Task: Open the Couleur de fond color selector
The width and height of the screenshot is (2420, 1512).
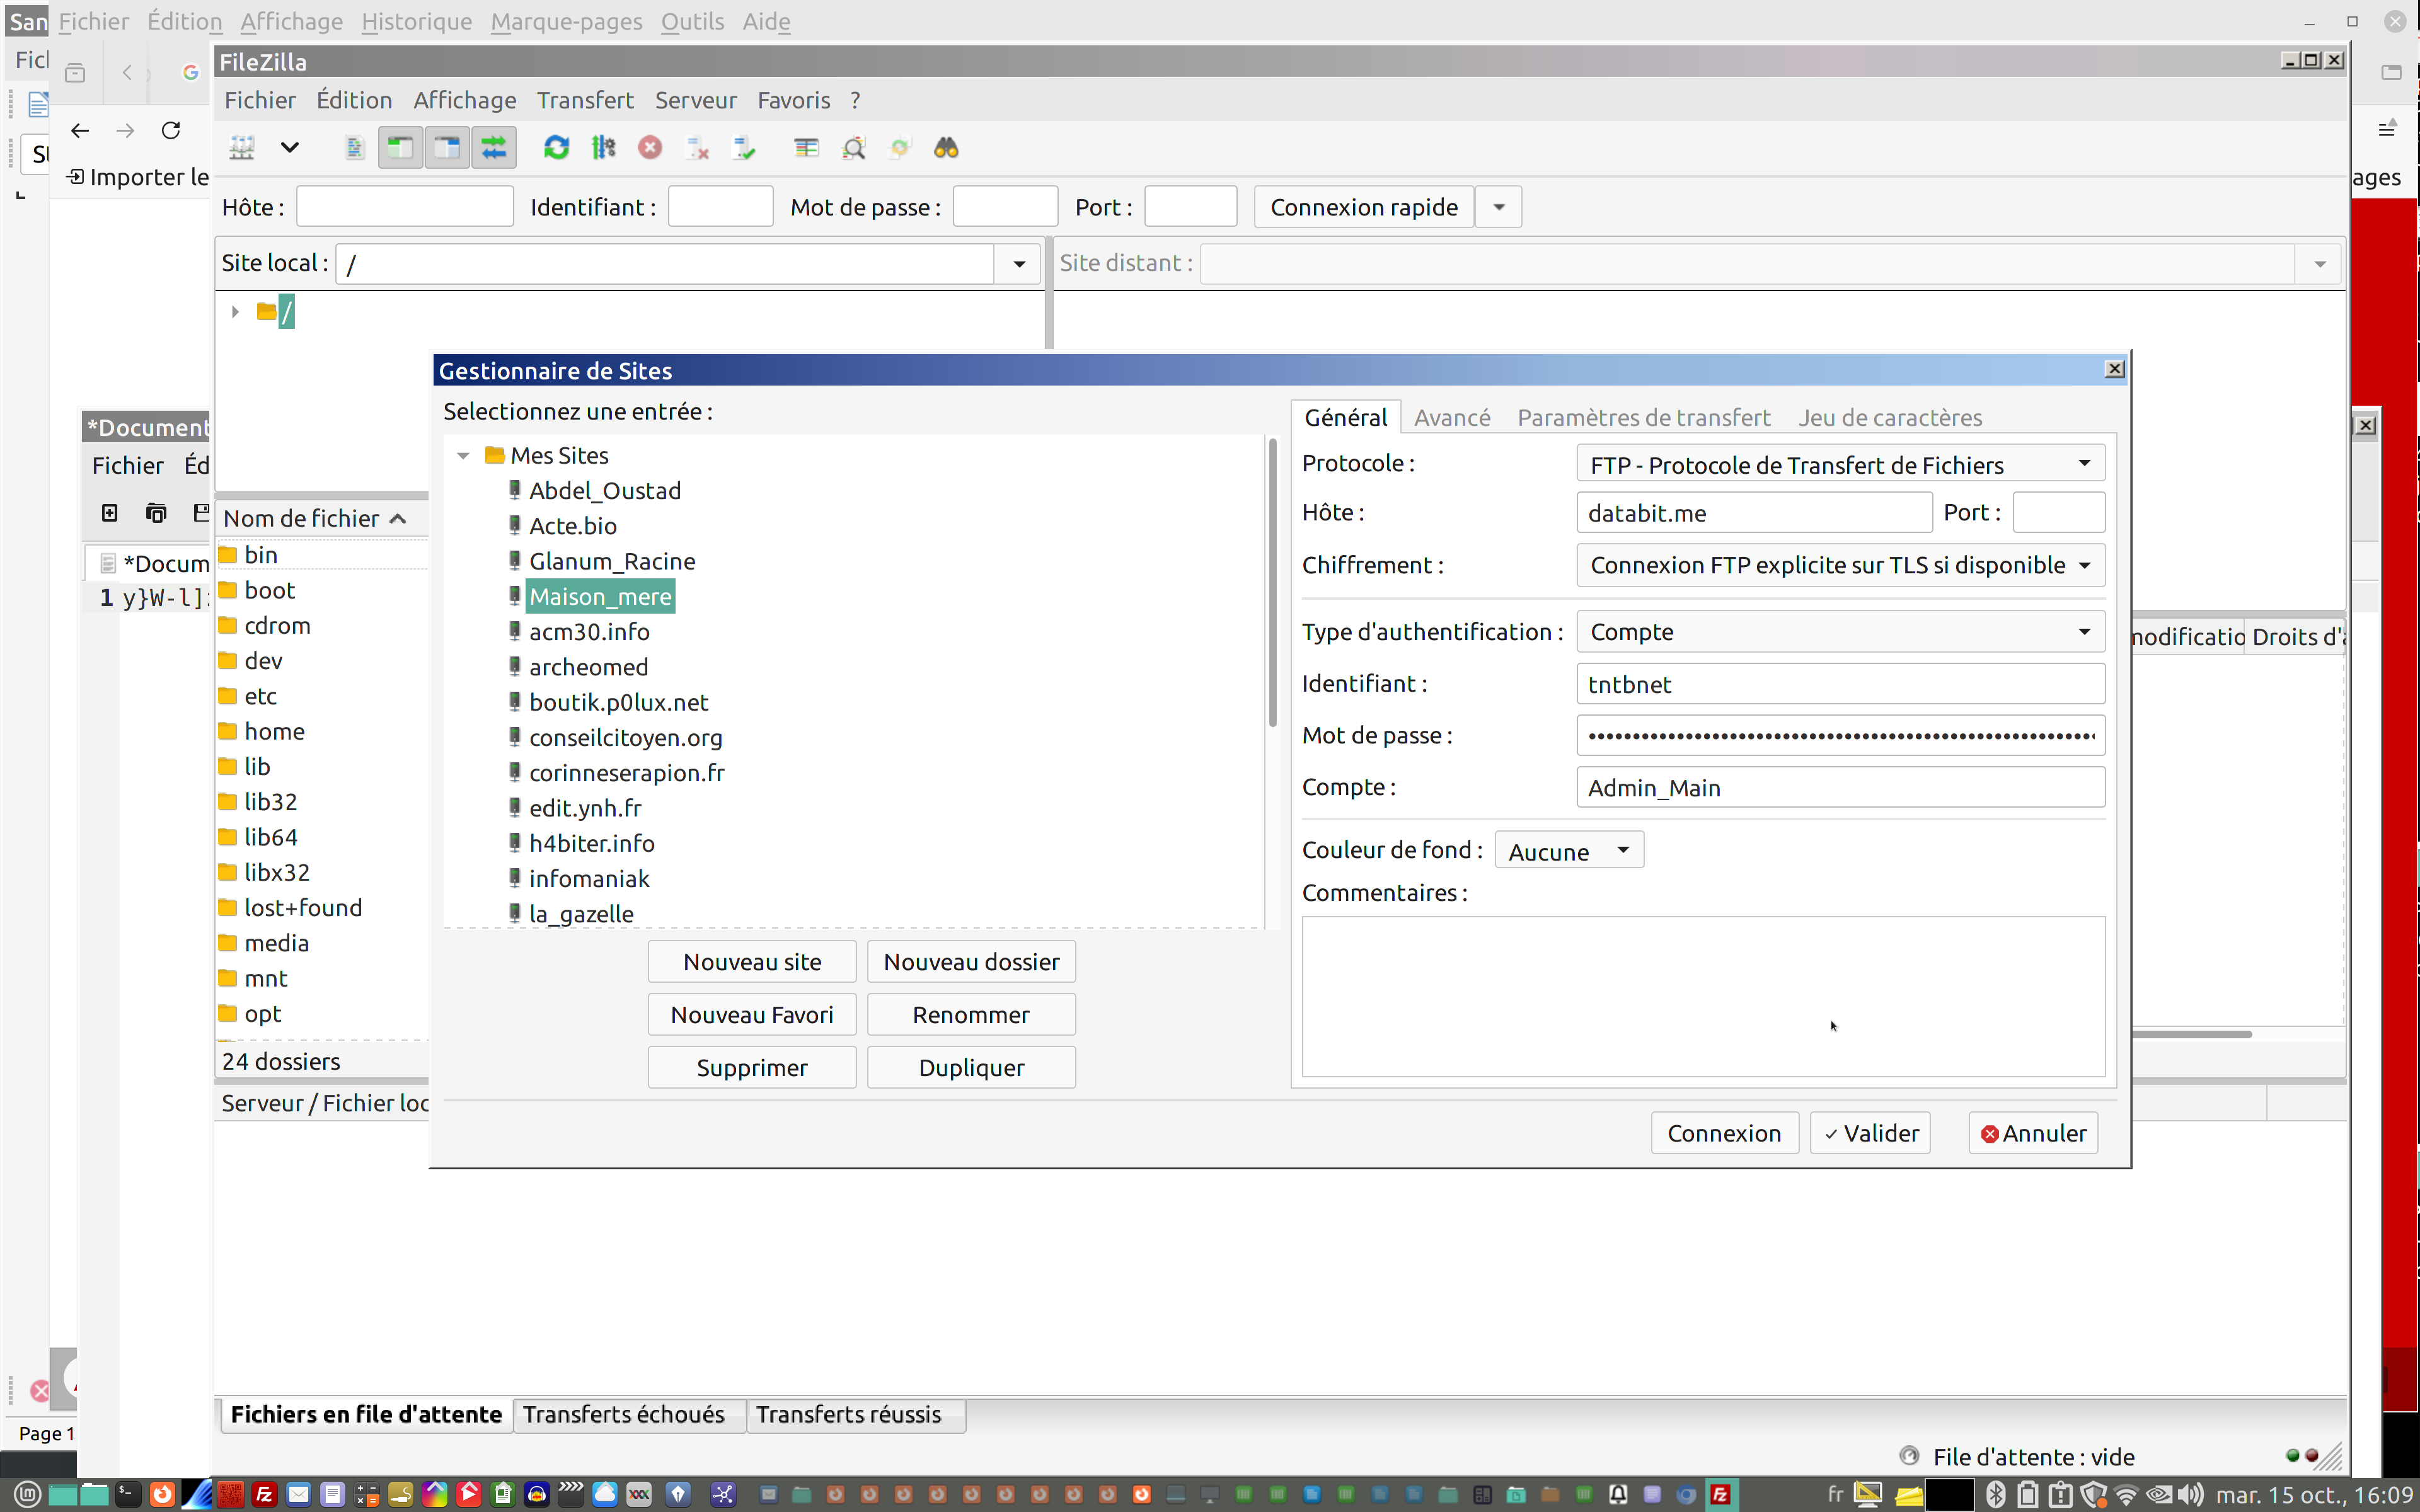Action: point(1568,851)
